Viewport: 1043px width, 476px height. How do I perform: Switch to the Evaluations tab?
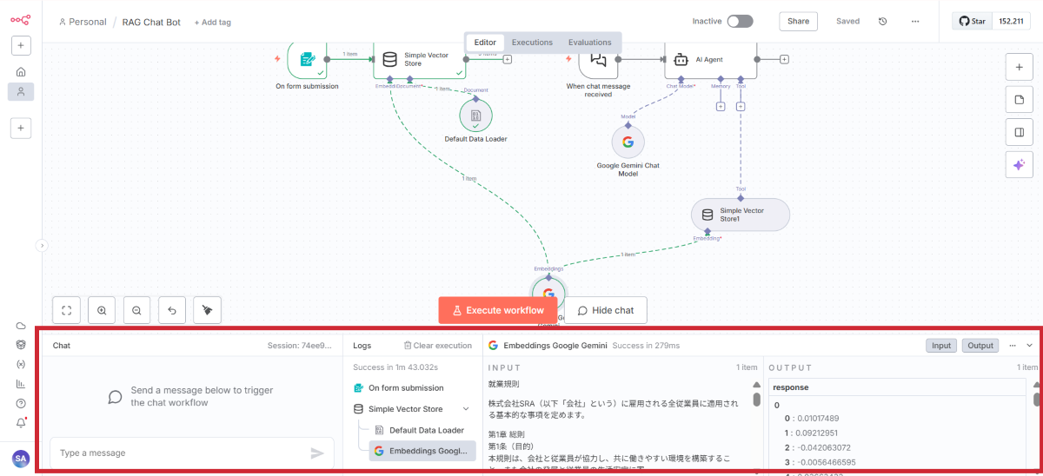(589, 43)
